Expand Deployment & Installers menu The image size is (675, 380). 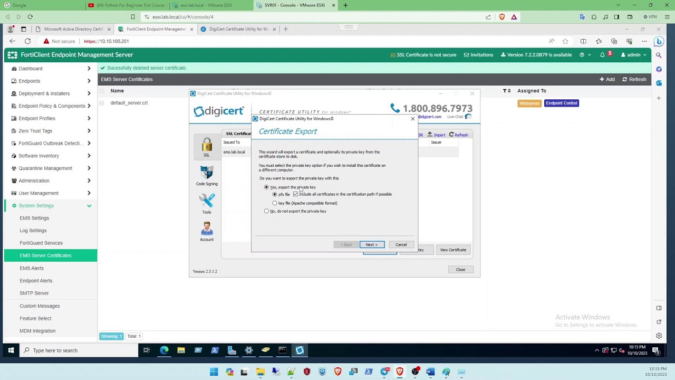coord(89,93)
